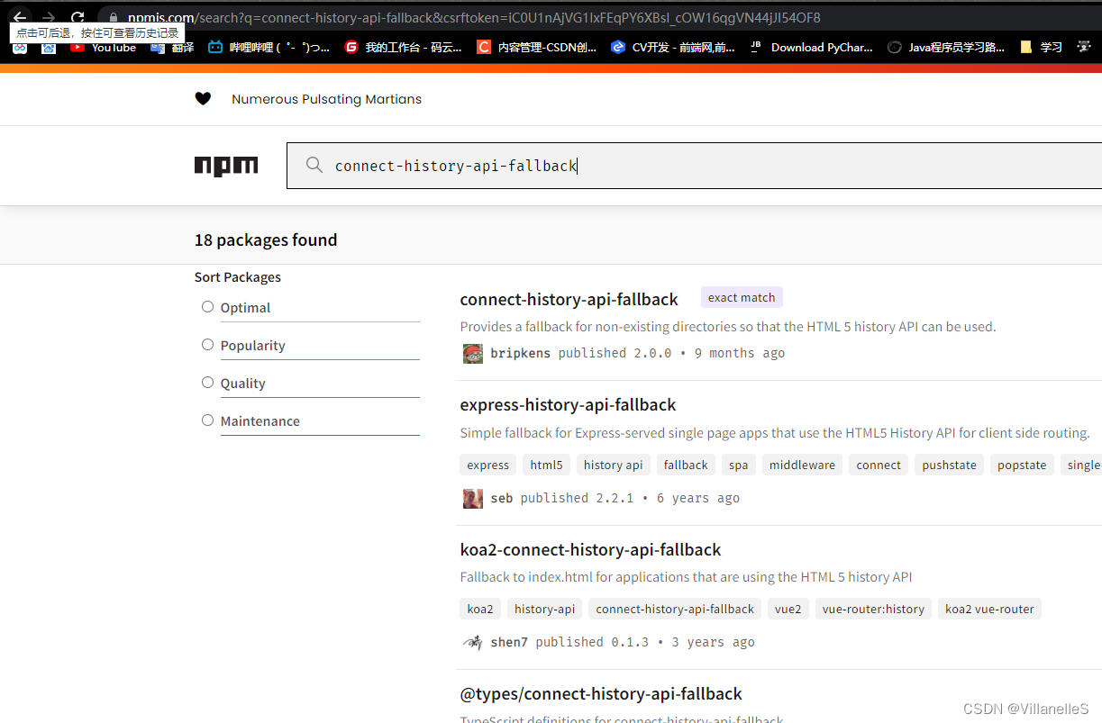Open bripkens author avatar
This screenshot has height=723, width=1102.
tap(473, 353)
